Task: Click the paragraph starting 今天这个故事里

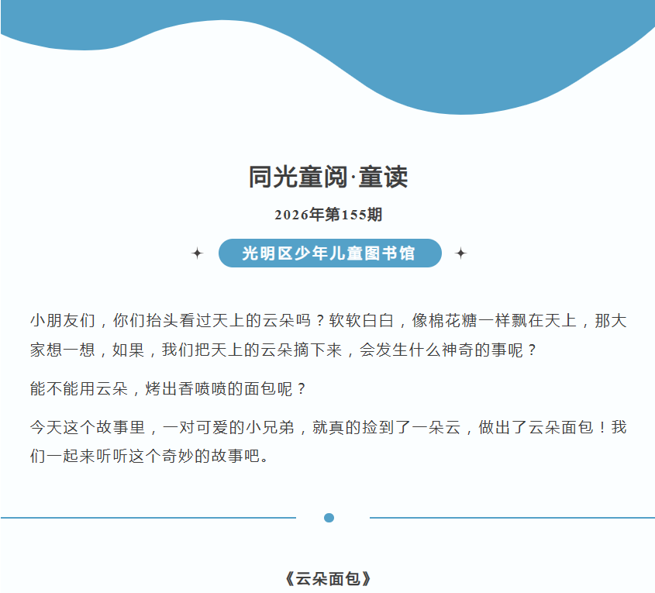Action: 329,441
